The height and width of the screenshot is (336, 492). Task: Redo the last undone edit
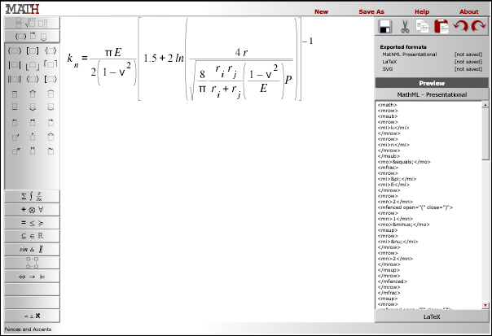(x=479, y=26)
